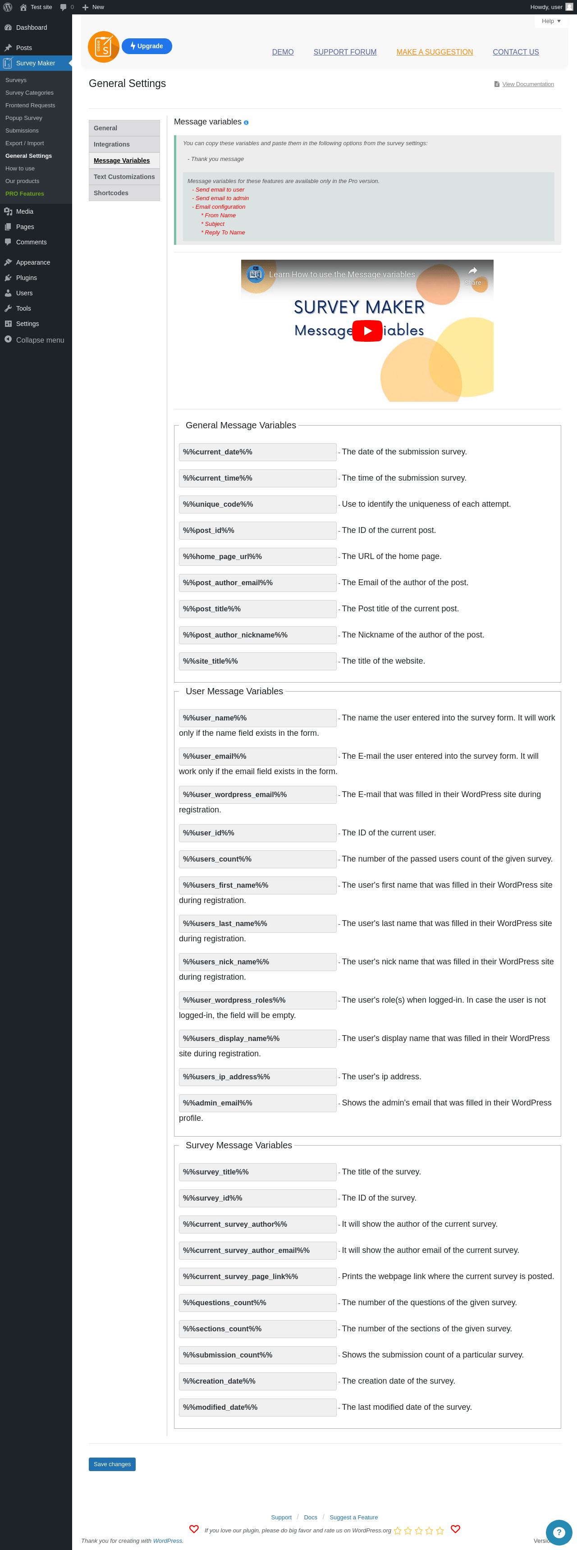The image size is (577, 1550).
Task: Open the View Documentation link
Action: (x=528, y=84)
